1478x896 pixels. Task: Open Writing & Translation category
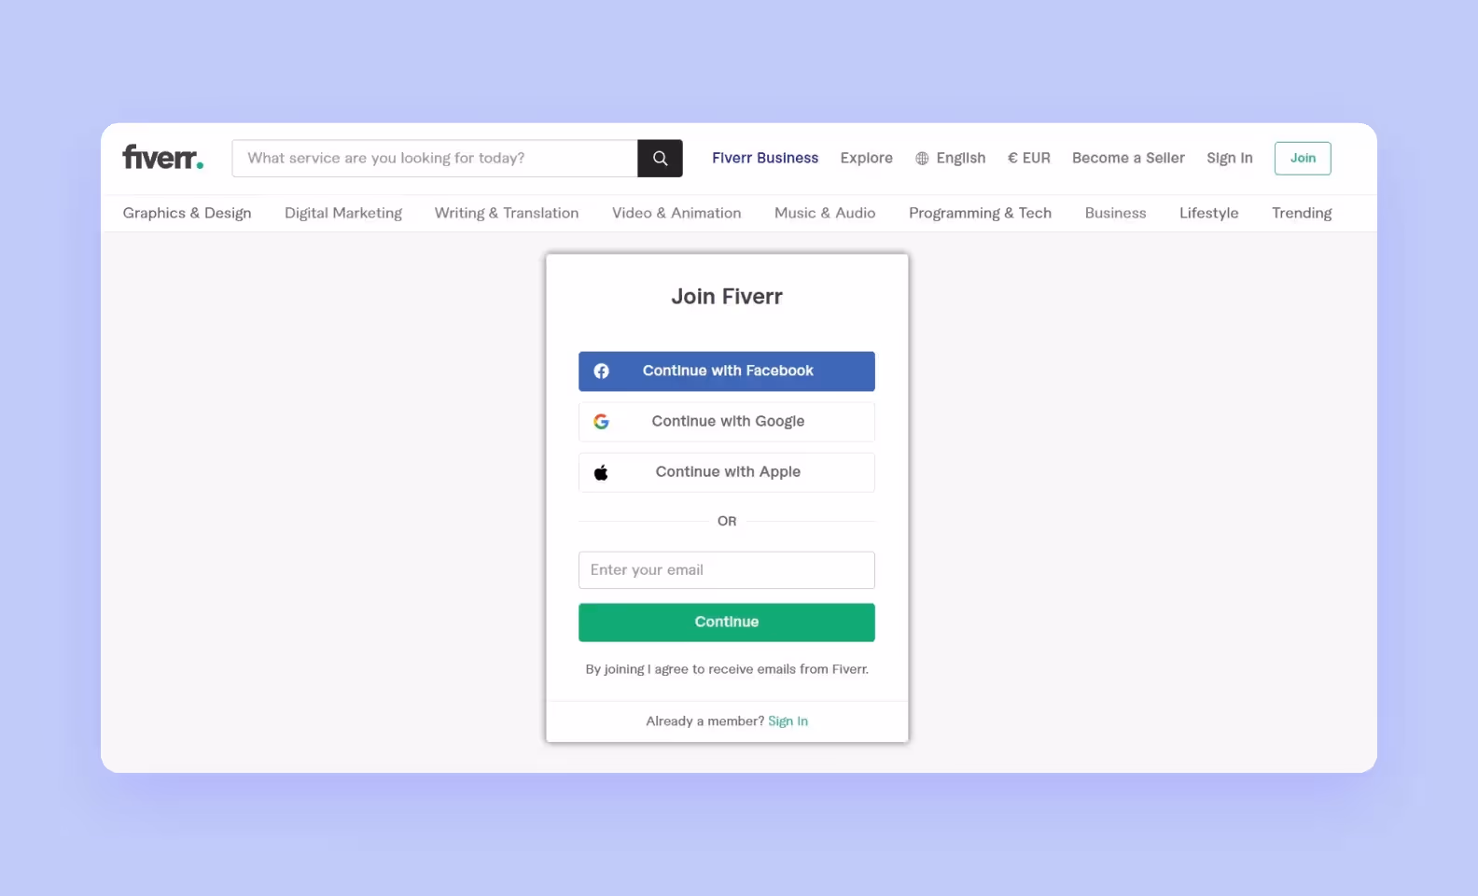coord(507,213)
